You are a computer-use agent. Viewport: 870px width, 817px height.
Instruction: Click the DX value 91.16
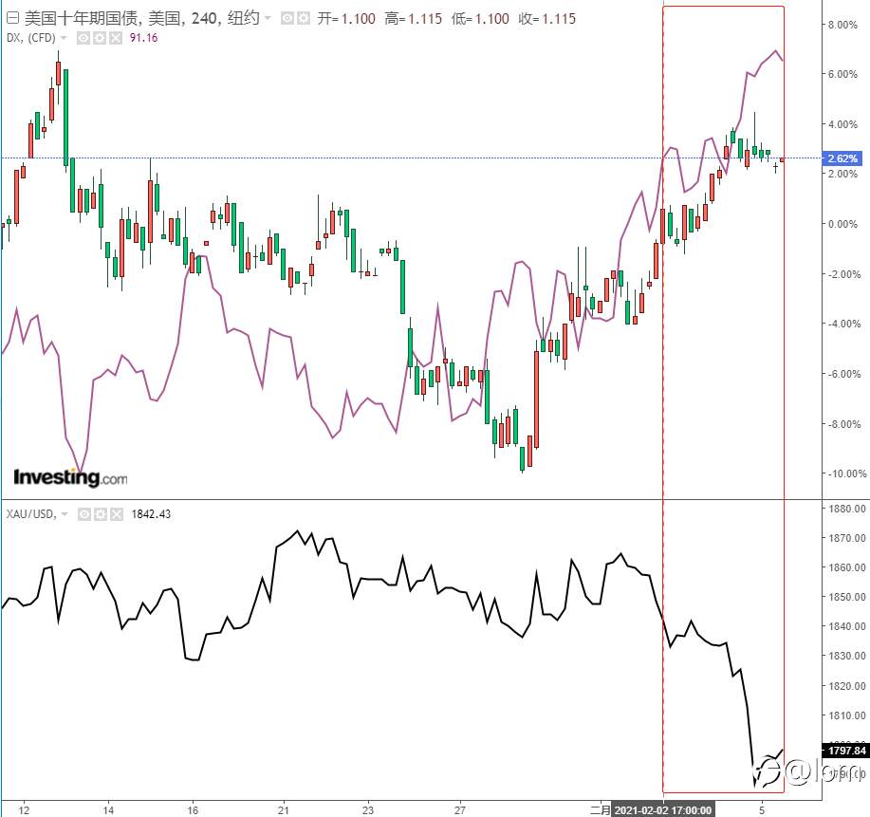(x=143, y=38)
